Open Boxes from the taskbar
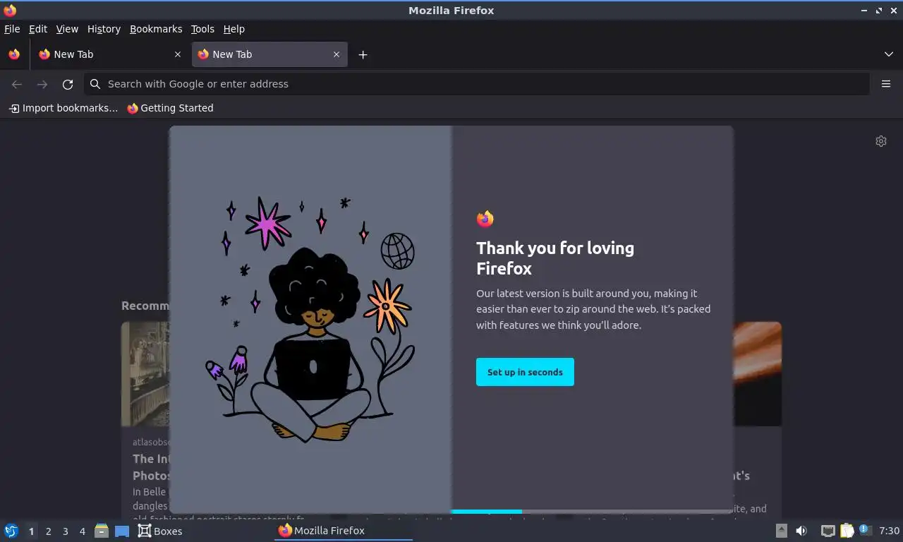Image resolution: width=903 pixels, height=542 pixels. coord(160,531)
